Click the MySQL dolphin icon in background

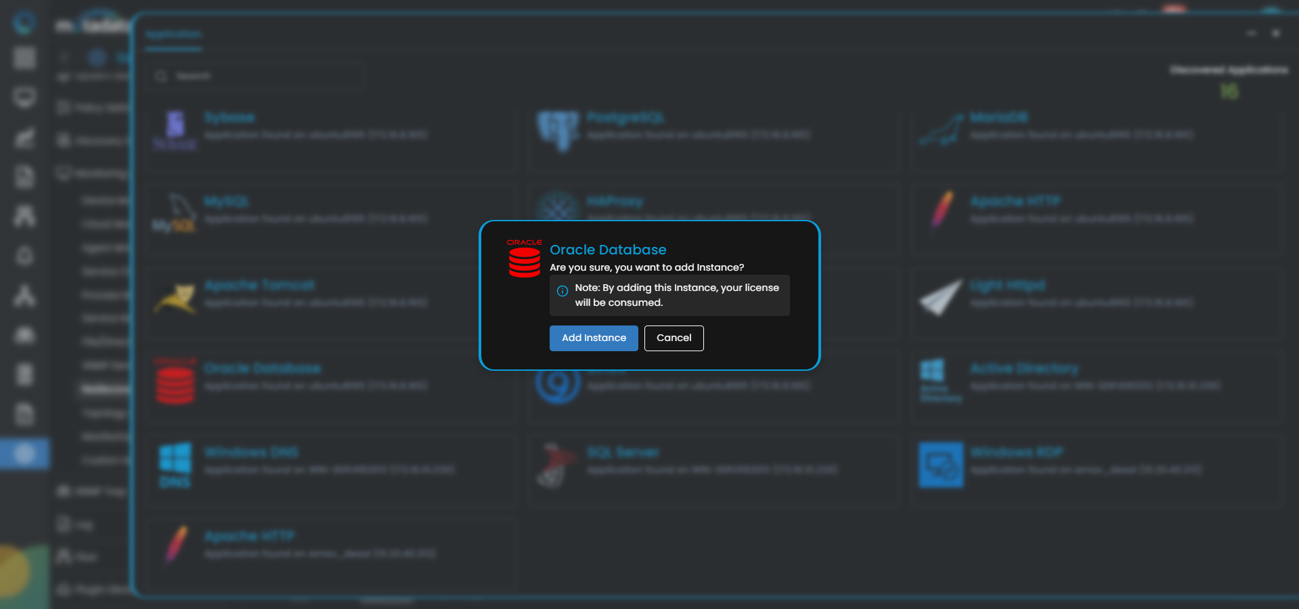click(x=175, y=214)
